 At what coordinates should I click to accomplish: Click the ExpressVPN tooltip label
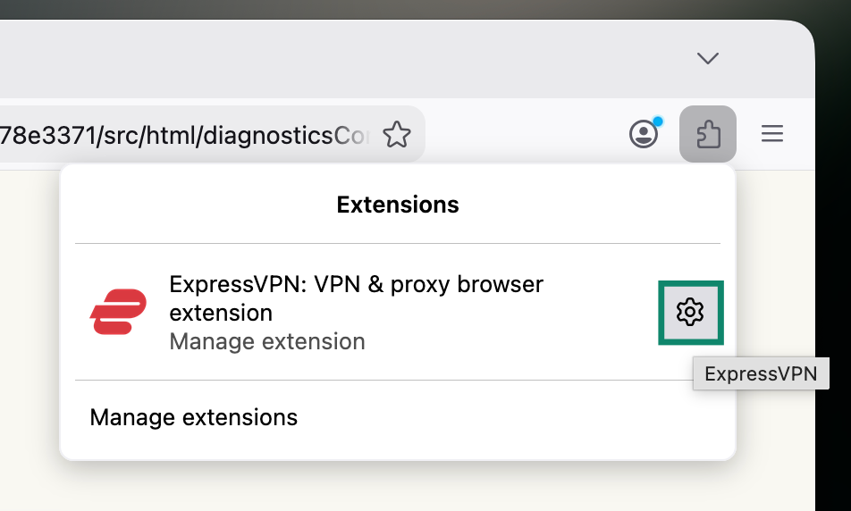(761, 373)
